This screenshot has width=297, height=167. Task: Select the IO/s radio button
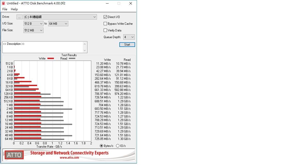118,146
